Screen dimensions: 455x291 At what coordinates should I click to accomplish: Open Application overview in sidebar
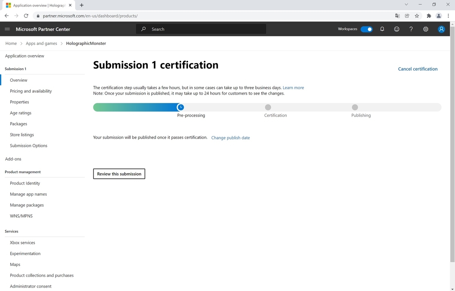click(x=25, y=56)
